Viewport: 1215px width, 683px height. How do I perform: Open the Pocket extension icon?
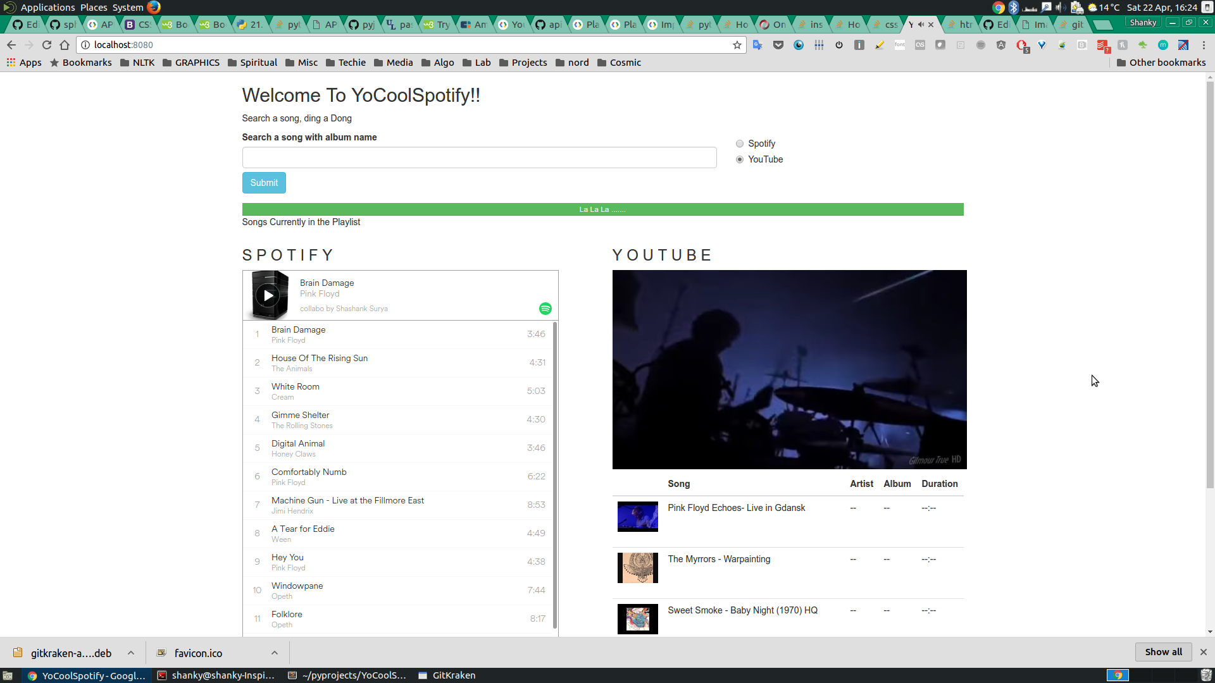[x=778, y=45]
